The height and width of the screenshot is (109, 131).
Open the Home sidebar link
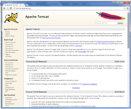[8, 32]
